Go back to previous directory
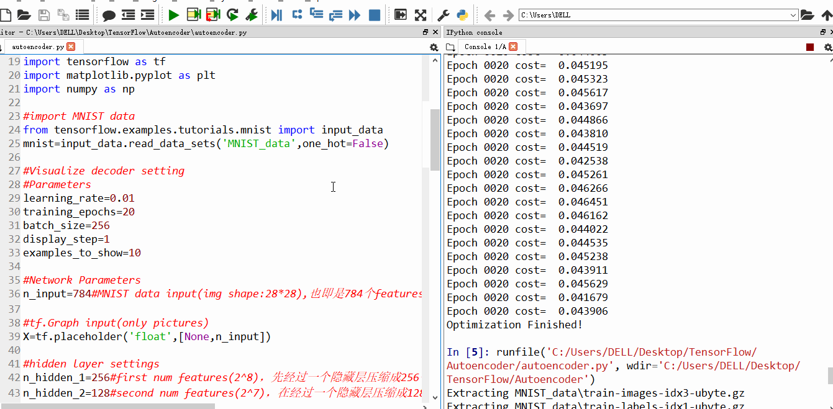Viewport: 833px width, 409px height. tap(489, 15)
